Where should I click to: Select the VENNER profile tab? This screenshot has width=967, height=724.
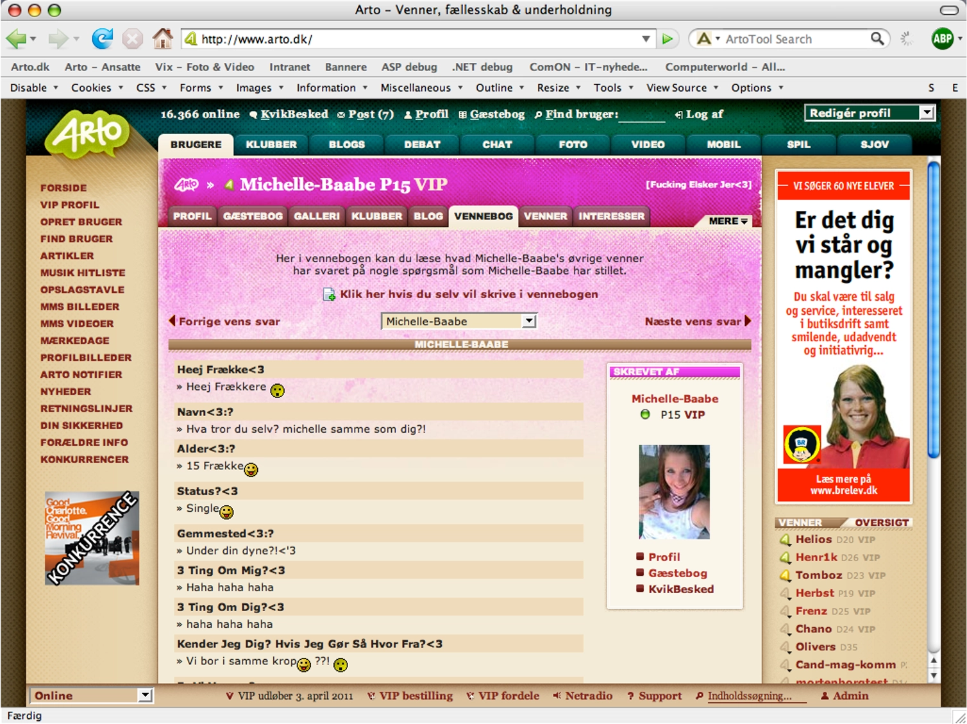click(x=545, y=216)
